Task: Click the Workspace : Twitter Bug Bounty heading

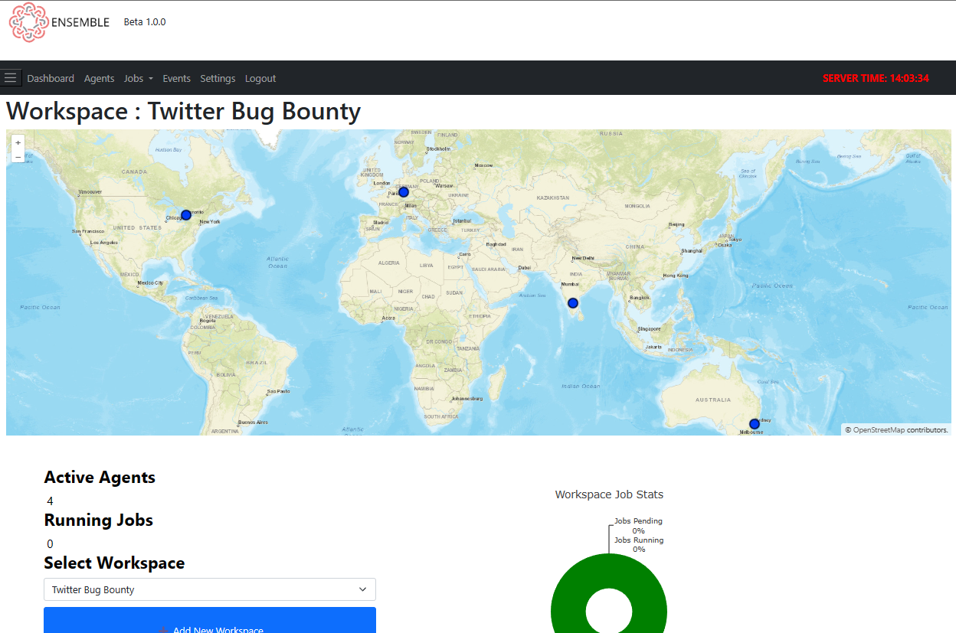Action: point(183,111)
